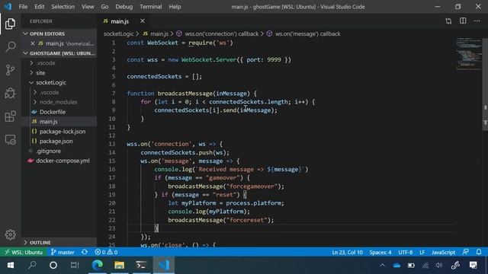Open the Help menu
The width and height of the screenshot is (488, 274).
175,7
